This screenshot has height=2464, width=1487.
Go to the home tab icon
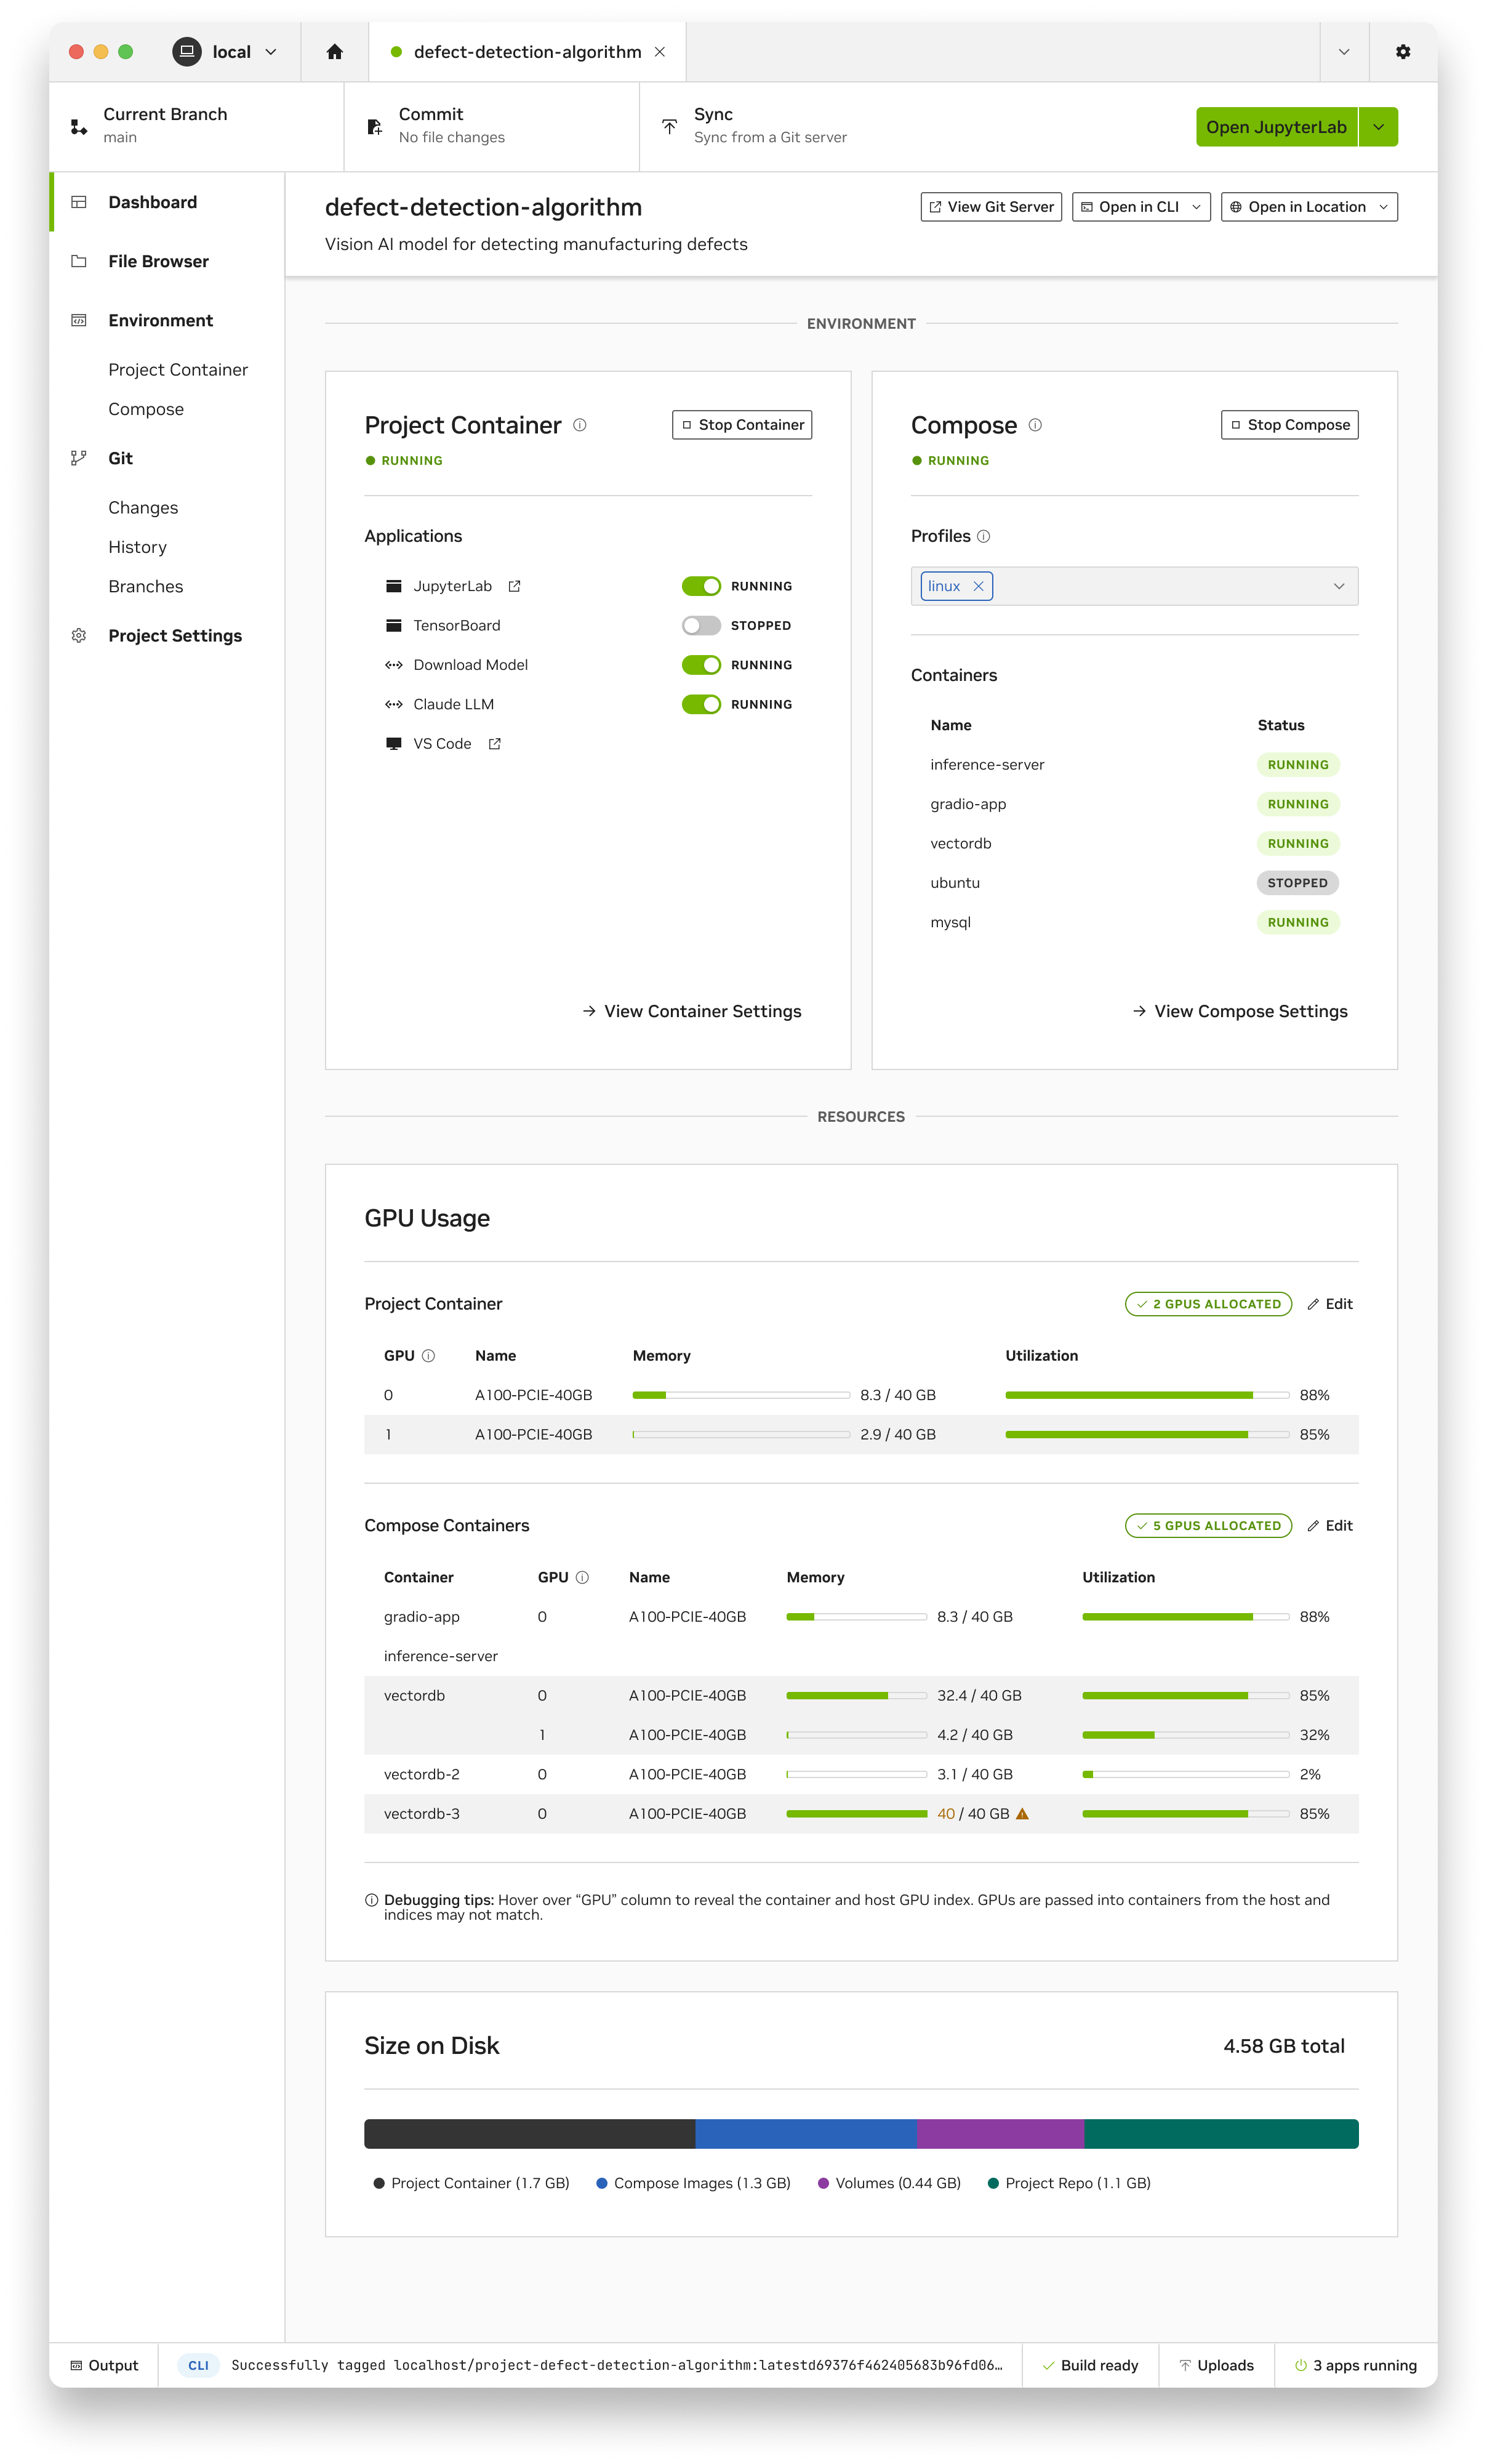click(x=335, y=52)
